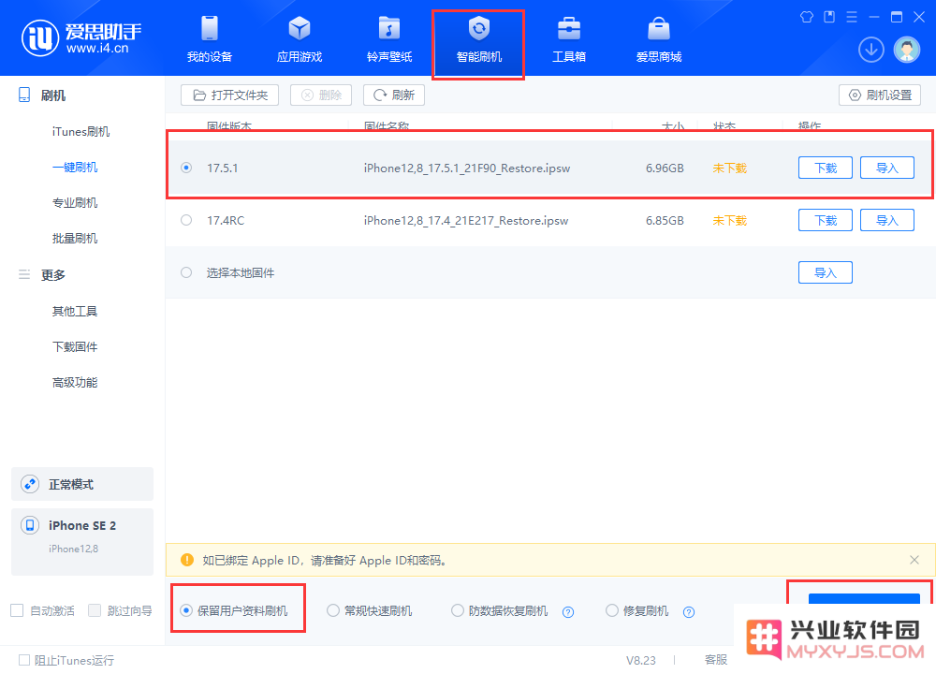Click the iPhone SE 2 device icon
The width and height of the screenshot is (936, 674).
30,525
